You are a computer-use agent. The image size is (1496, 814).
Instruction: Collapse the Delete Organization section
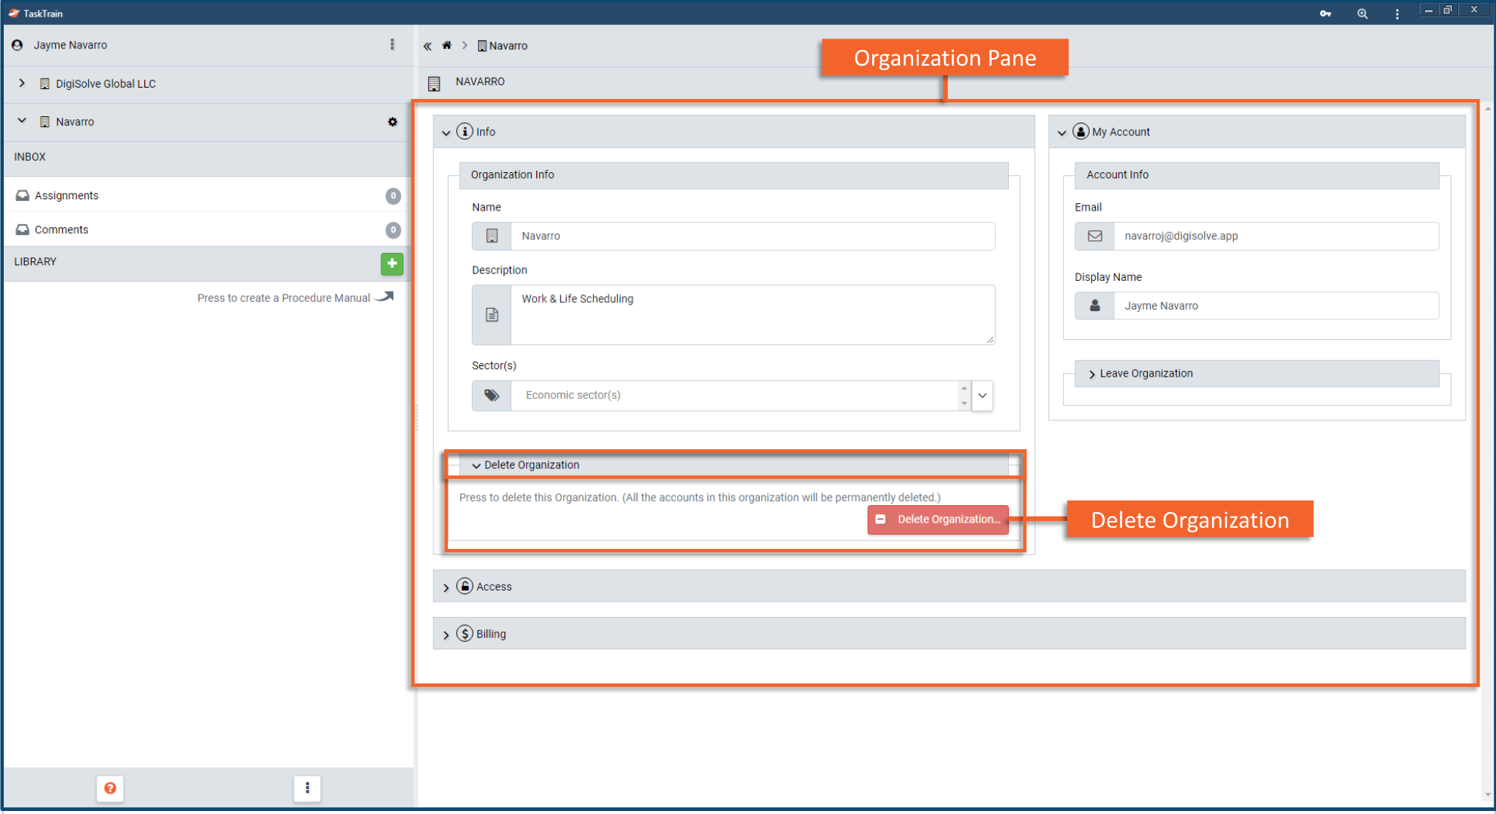[x=476, y=466]
